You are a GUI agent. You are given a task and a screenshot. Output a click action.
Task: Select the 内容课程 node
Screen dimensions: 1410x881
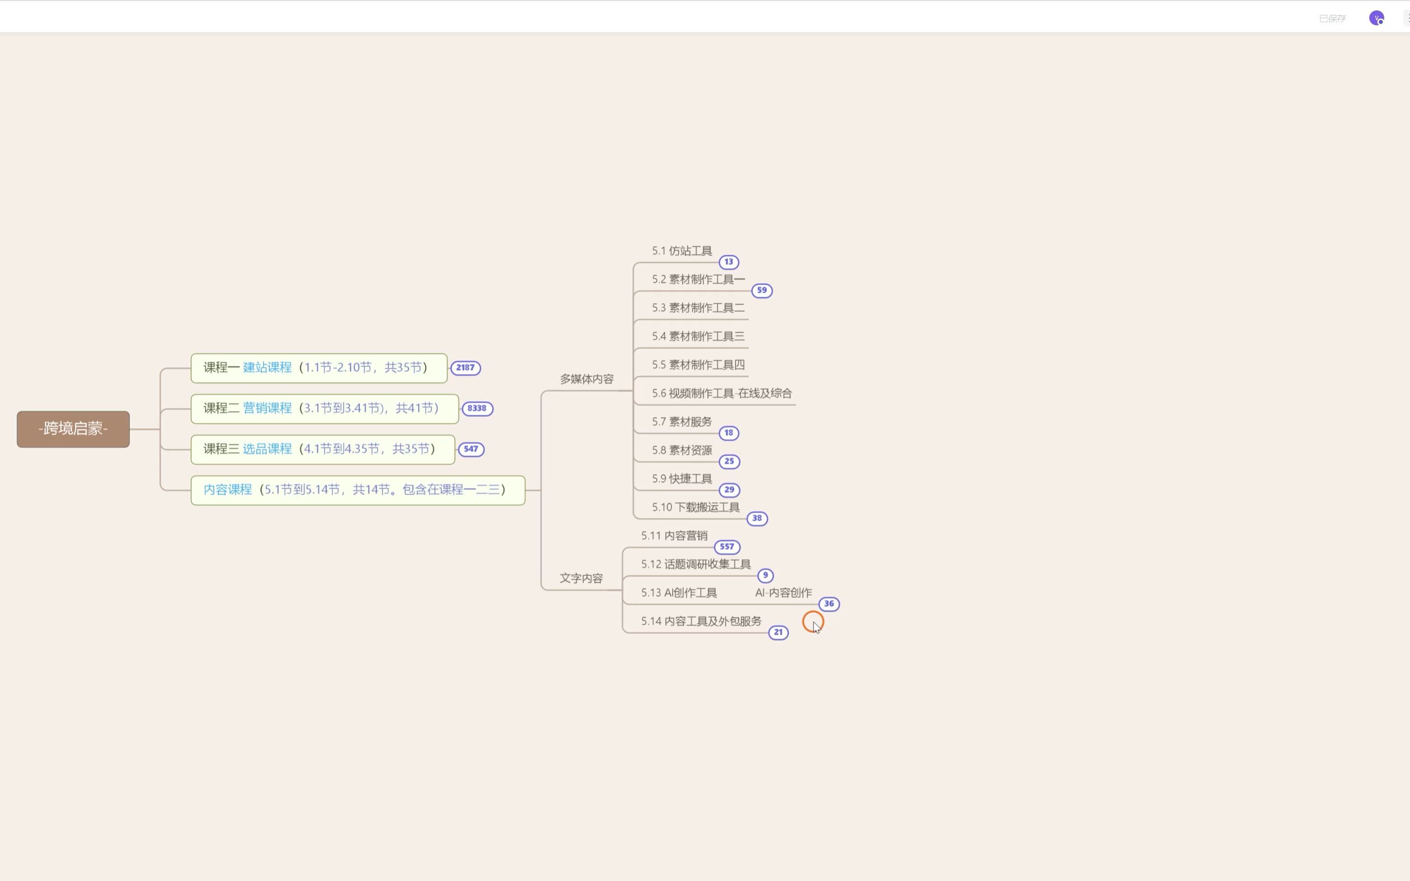pos(358,490)
